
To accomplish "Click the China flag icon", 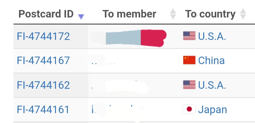I will [x=189, y=60].
